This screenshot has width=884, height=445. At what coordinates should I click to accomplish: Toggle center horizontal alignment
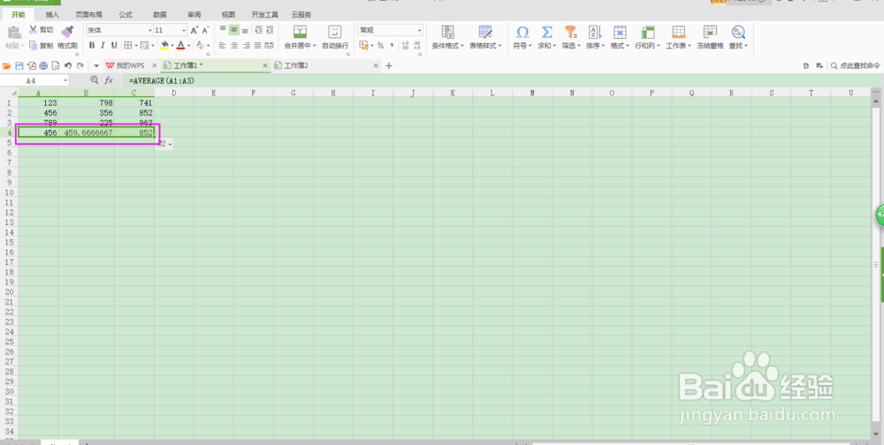tap(234, 45)
